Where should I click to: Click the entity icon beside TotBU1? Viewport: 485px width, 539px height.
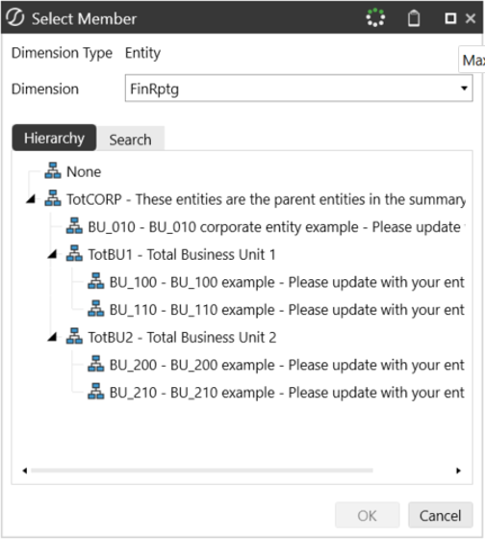click(74, 253)
